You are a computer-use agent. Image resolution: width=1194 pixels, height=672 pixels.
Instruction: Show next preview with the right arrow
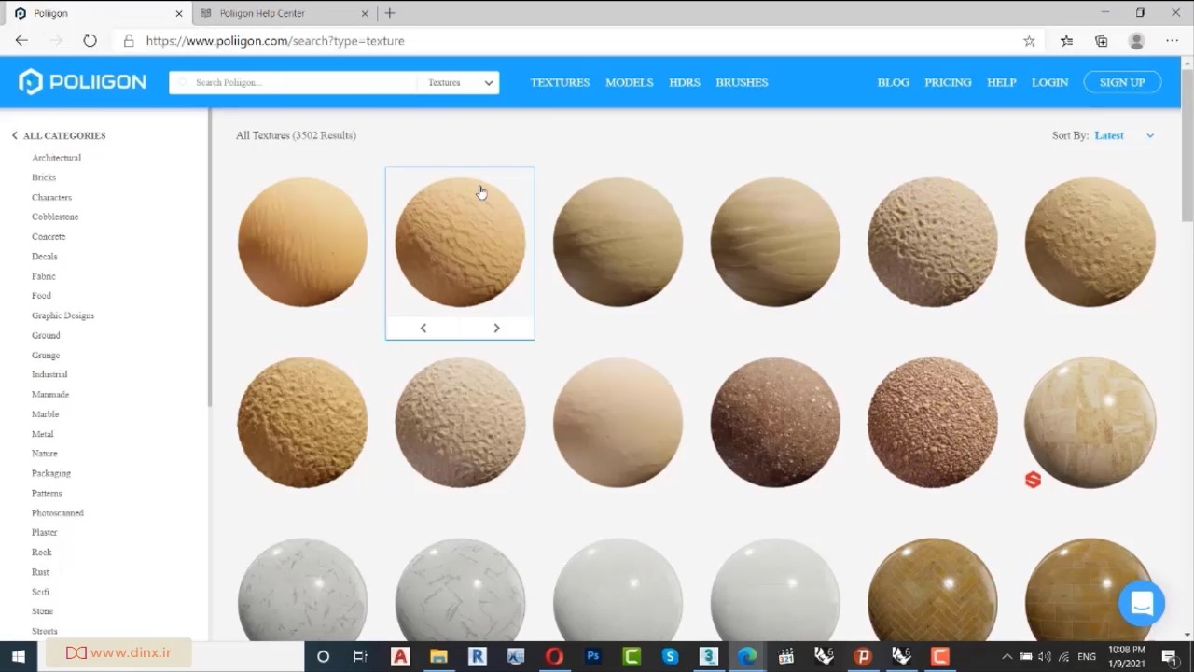click(496, 328)
